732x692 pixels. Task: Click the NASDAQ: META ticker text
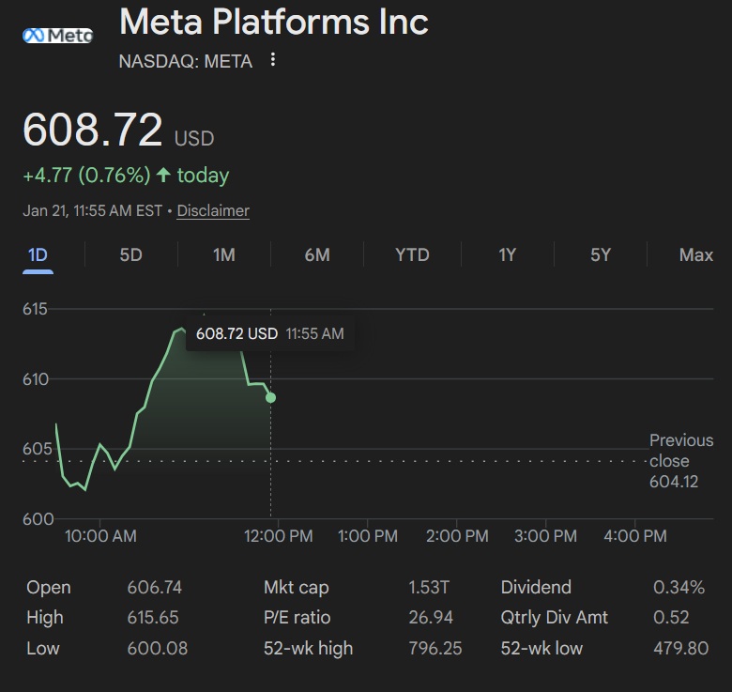(186, 61)
